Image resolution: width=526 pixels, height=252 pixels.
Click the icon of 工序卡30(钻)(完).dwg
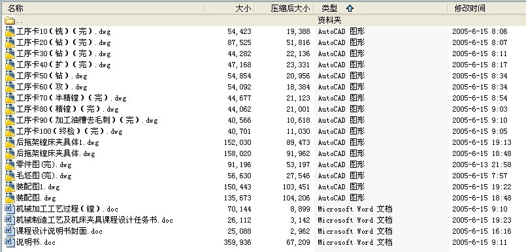10,54
